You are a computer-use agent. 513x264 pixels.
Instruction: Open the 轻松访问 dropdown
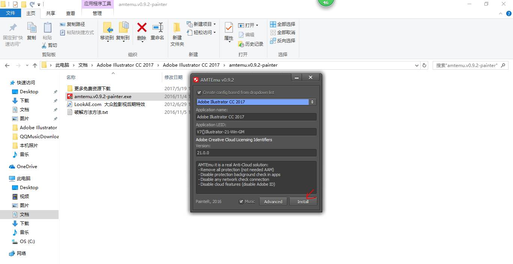coord(201,33)
